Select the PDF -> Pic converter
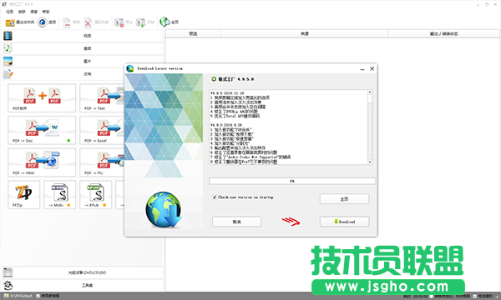Image resolution: width=501 pixels, height=300 pixels. click(x=102, y=162)
